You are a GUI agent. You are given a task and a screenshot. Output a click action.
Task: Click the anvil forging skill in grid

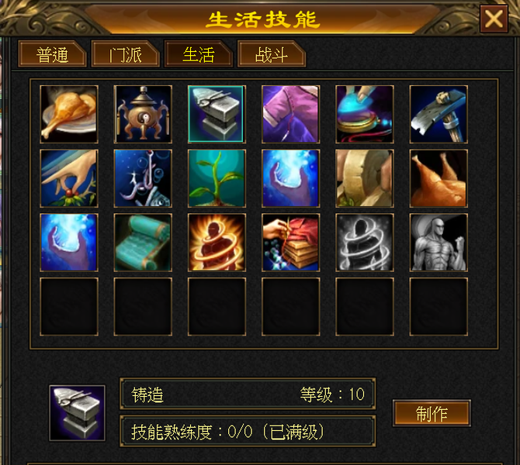(217, 114)
